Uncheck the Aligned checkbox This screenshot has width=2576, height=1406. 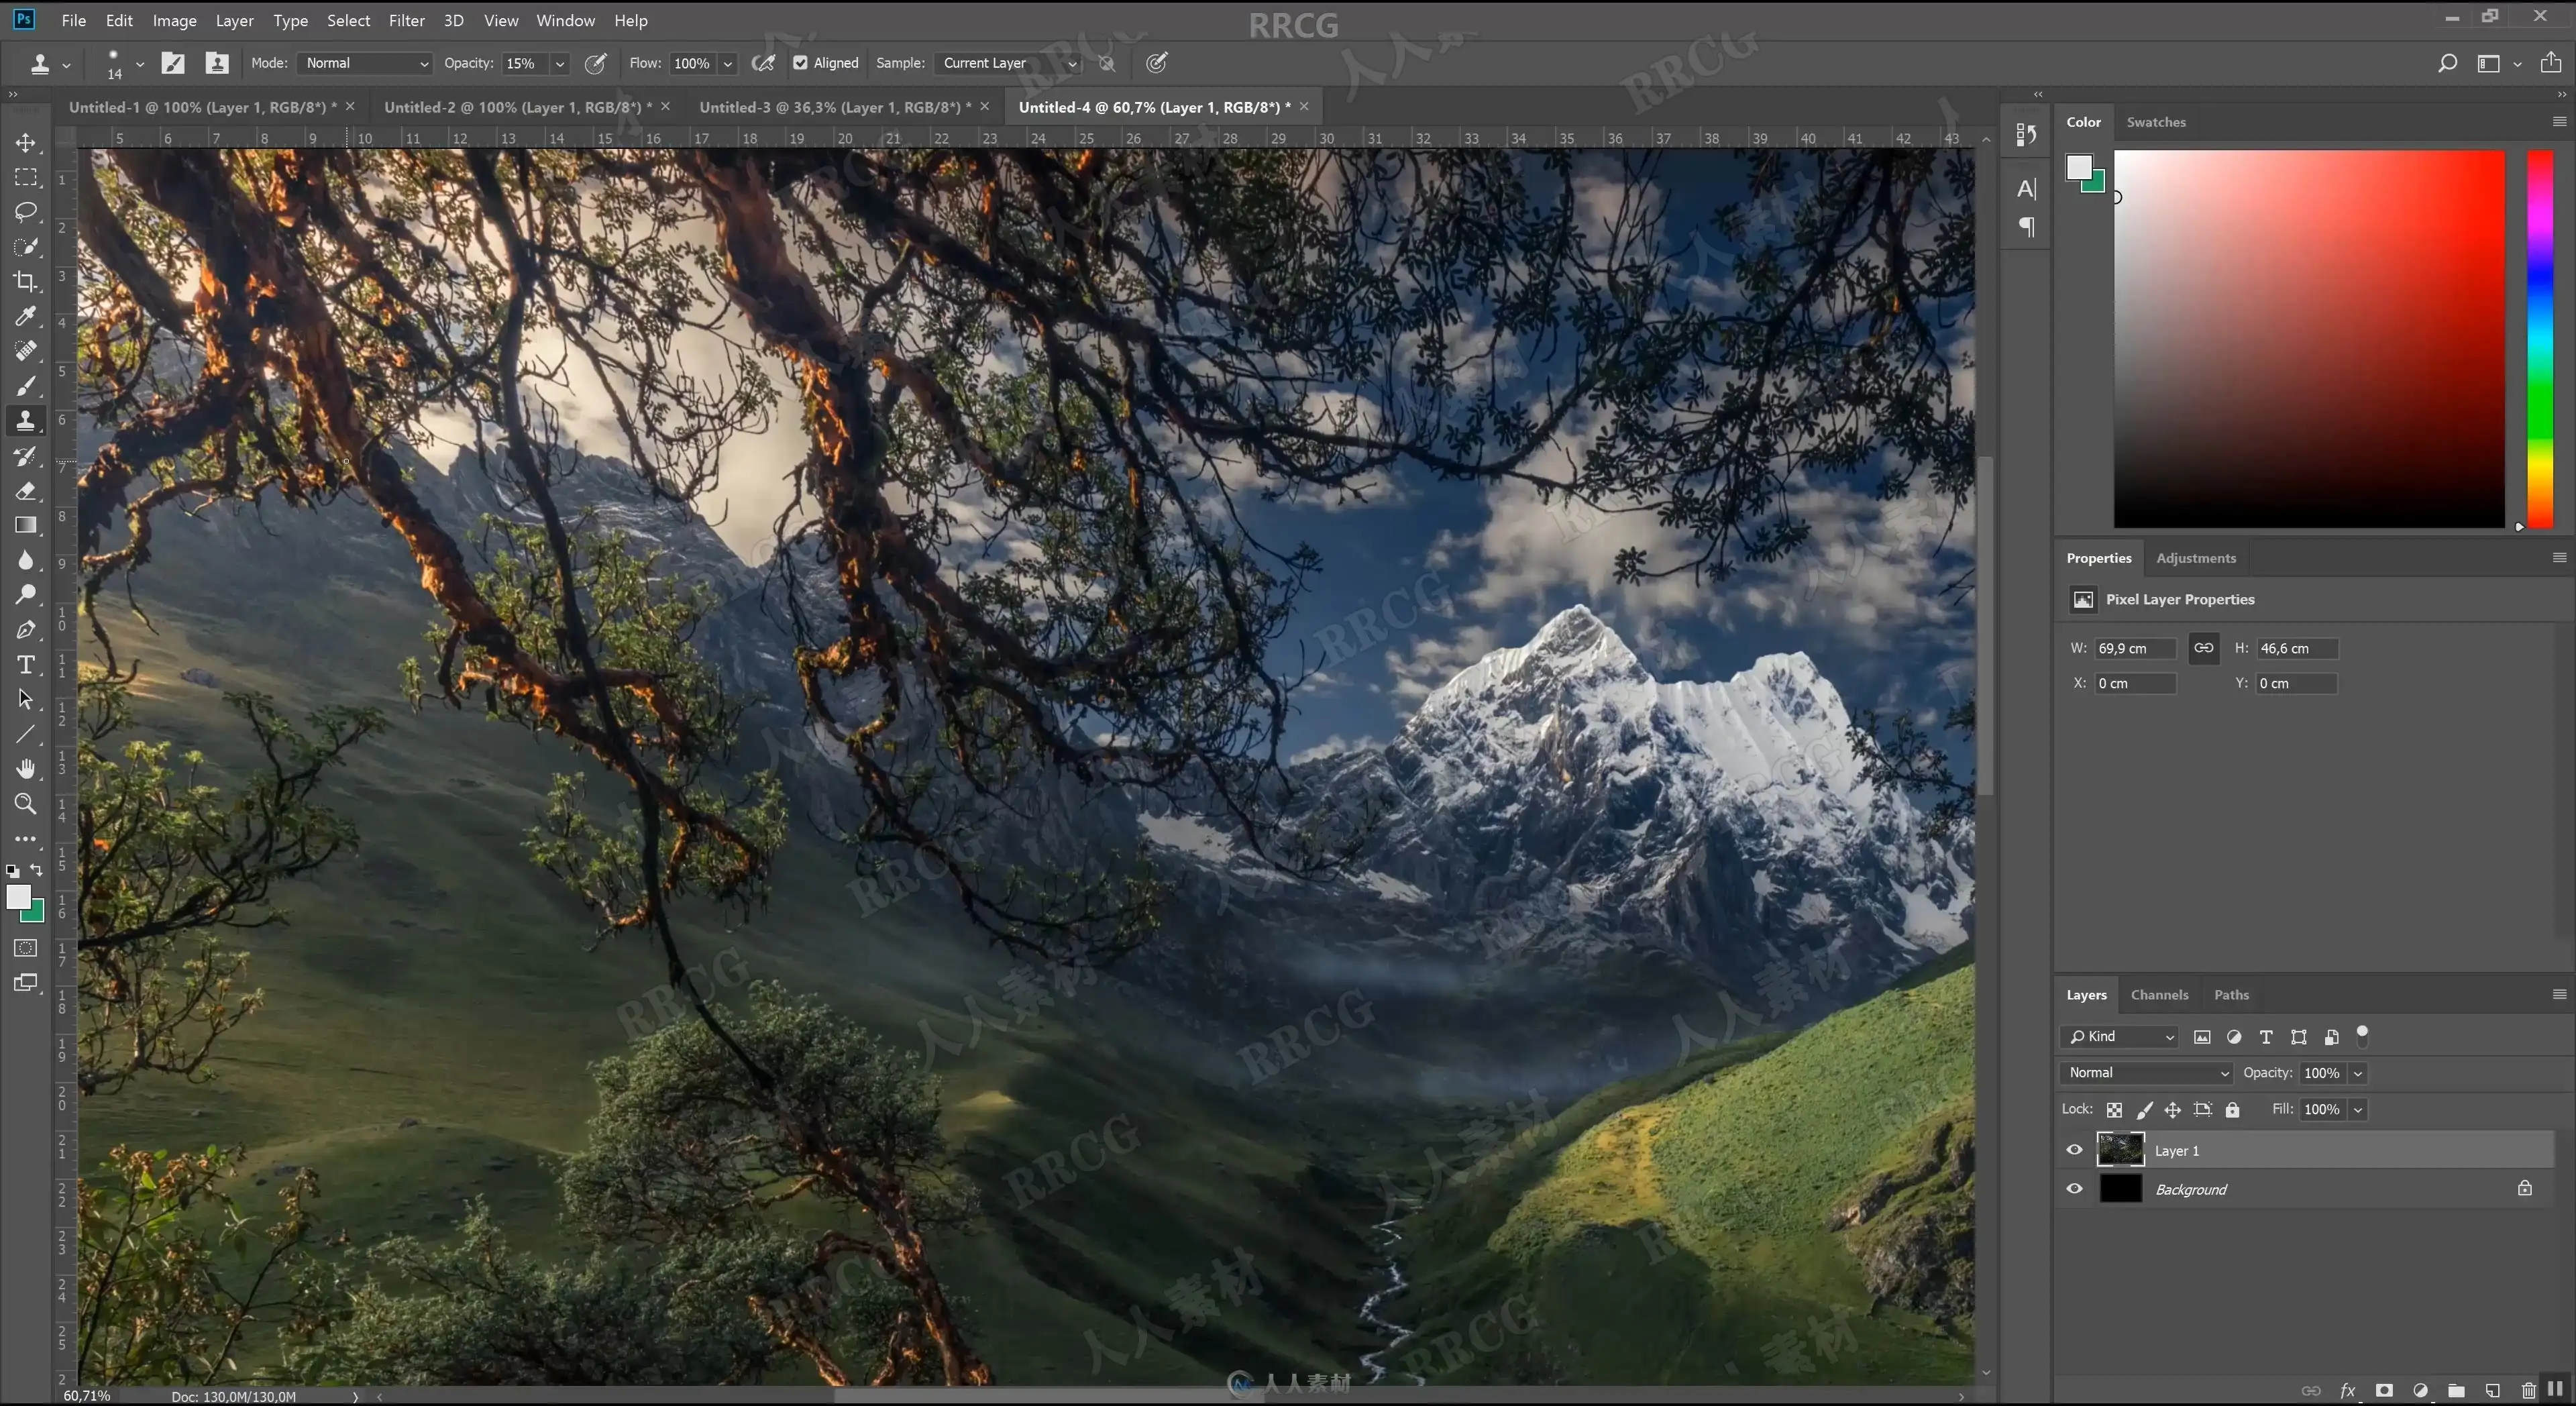(x=800, y=63)
